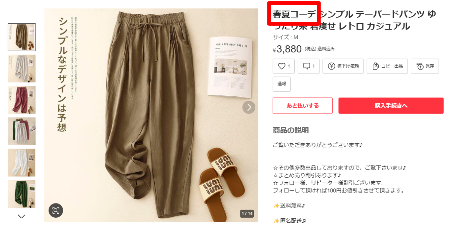Image resolution: width=449 pixels, height=230 pixels.
Task: Click the 値下げ依頼 button label
Action: click(x=348, y=66)
